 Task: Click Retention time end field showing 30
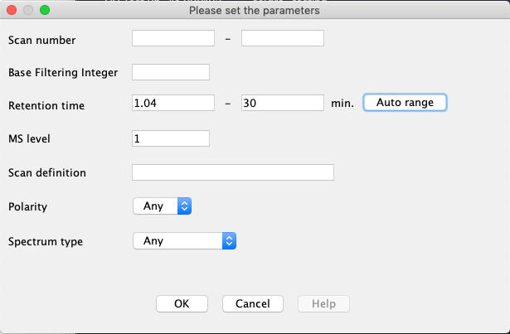282,103
